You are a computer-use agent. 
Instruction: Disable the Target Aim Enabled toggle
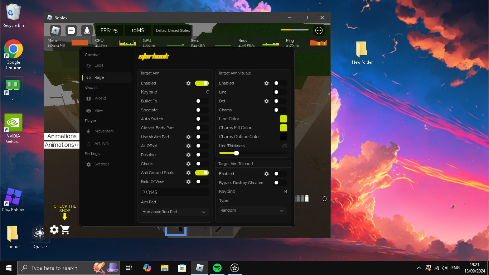(x=202, y=83)
